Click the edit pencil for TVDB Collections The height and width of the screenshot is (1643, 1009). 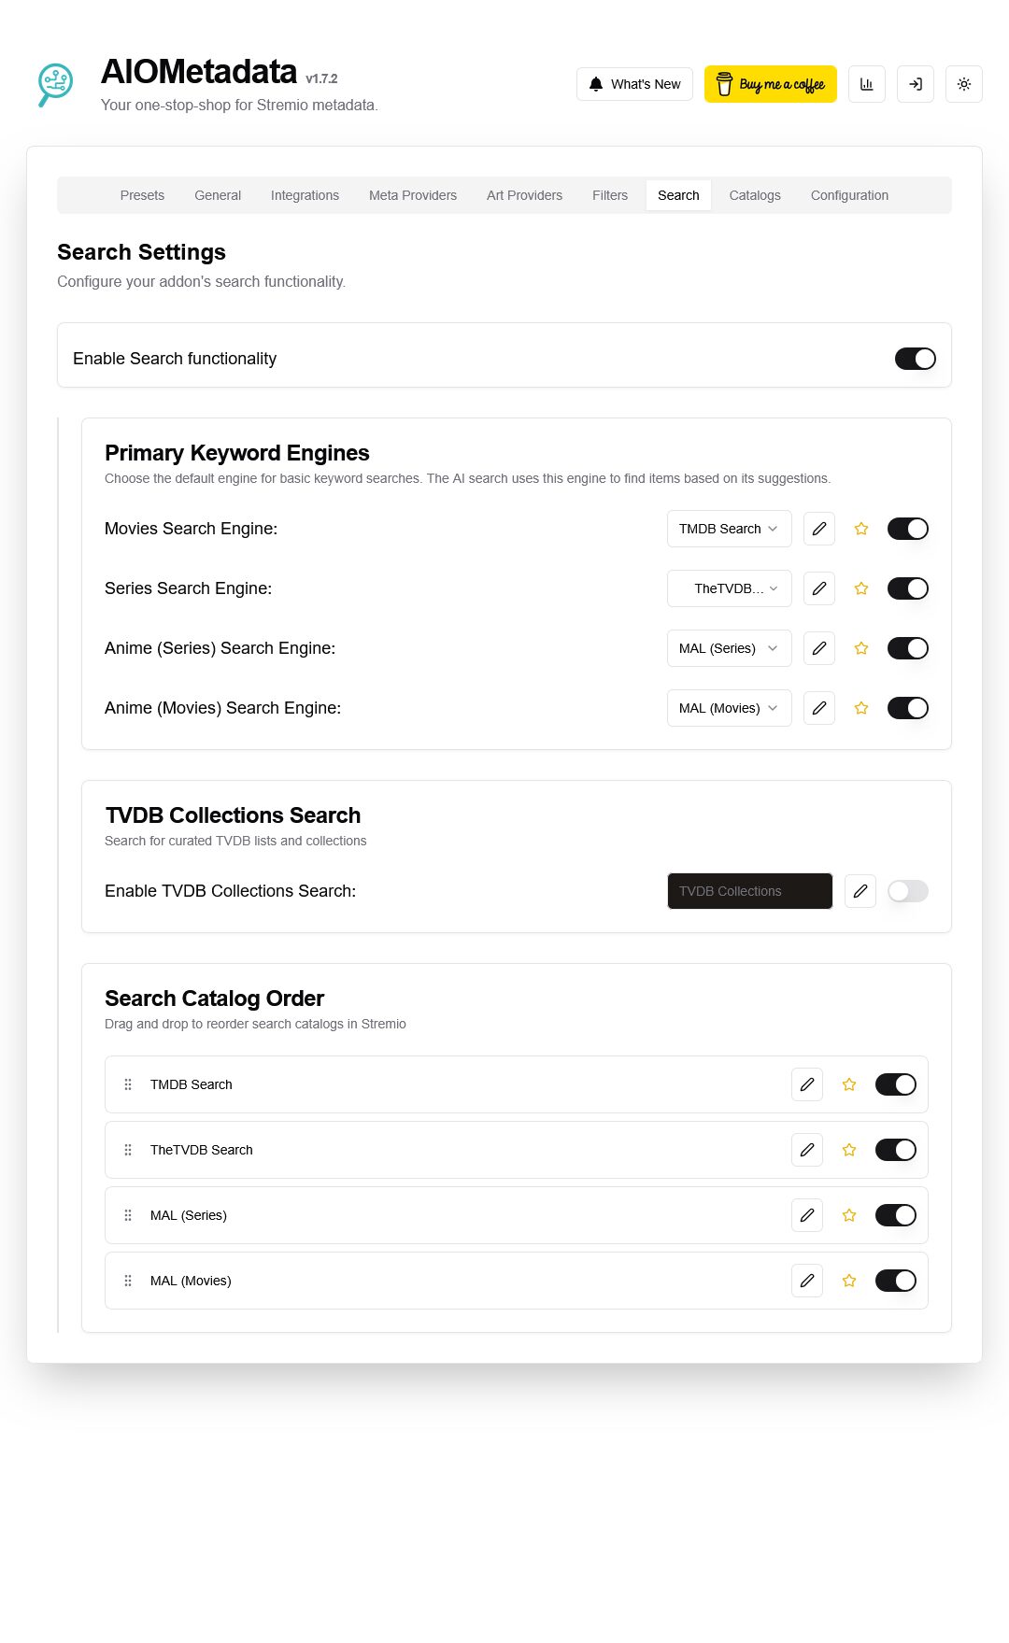tap(860, 891)
